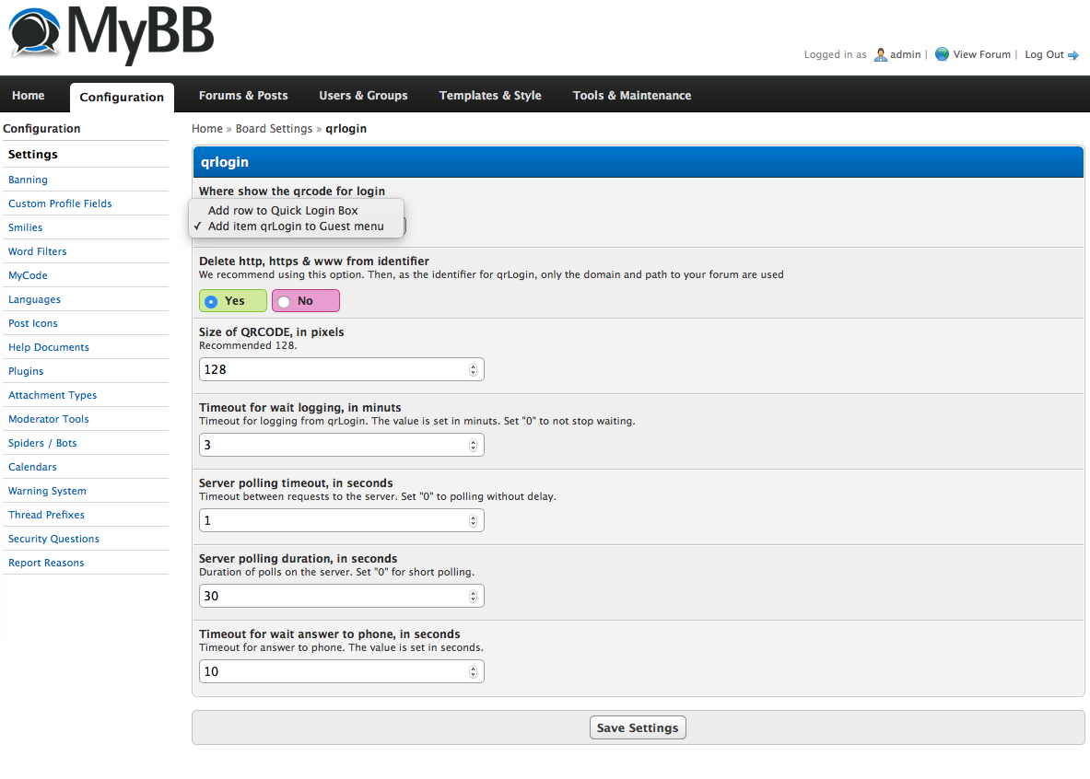Select the No radio button
The width and height of the screenshot is (1090, 779).
point(284,301)
